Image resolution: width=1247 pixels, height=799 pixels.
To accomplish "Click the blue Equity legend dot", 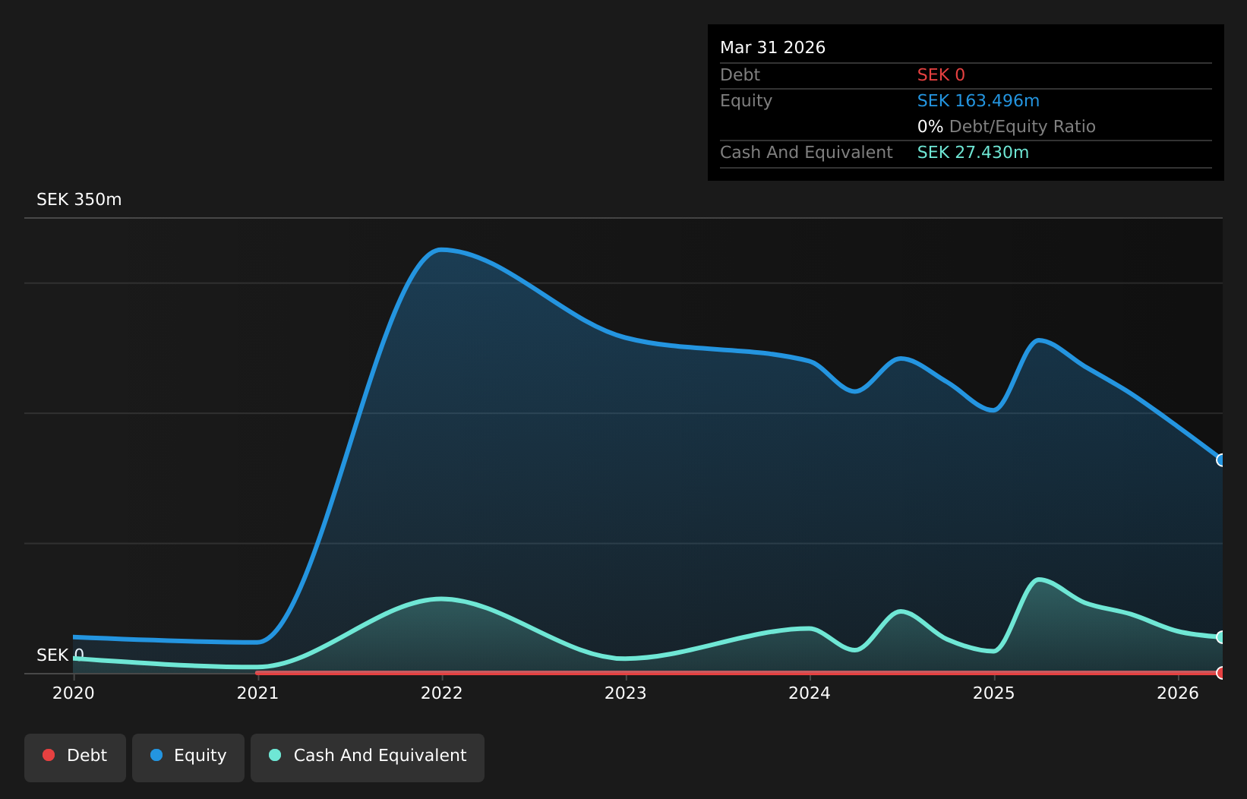I will coord(156,755).
